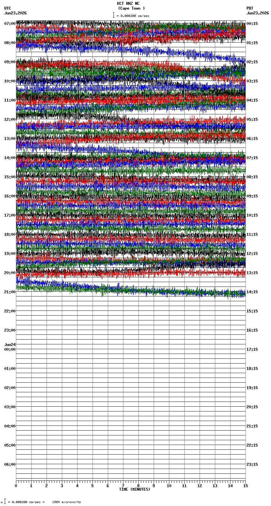Click the station title 'KCT HHZ NC'
The width and height of the screenshot is (271, 506).
point(128,4)
